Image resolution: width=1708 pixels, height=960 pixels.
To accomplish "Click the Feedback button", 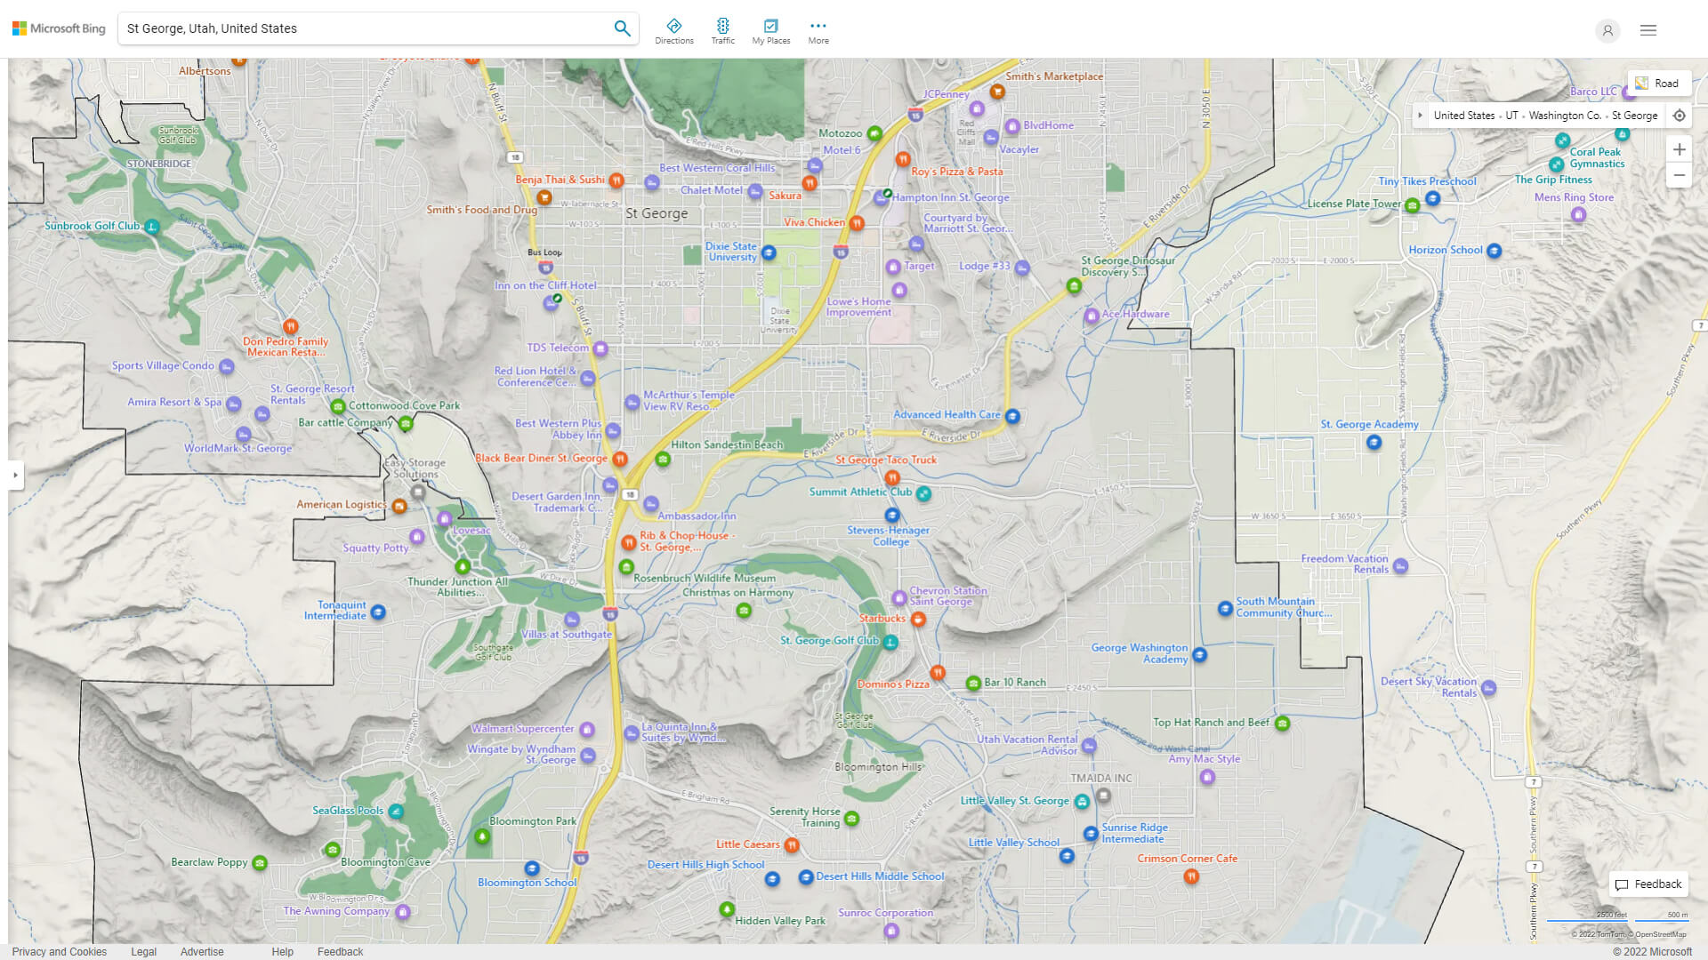I will pos(1648,884).
